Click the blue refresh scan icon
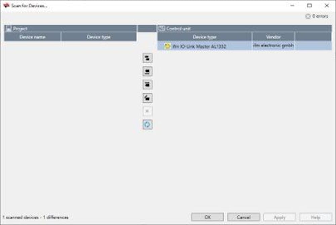The width and height of the screenshot is (336, 225). click(x=147, y=125)
